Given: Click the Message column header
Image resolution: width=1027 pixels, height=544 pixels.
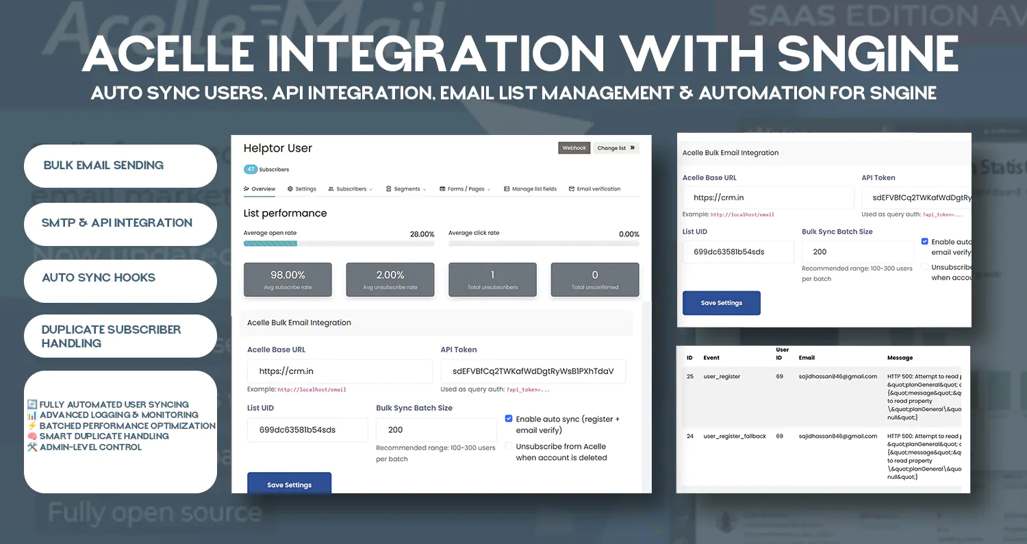Looking at the screenshot, I should (x=900, y=358).
